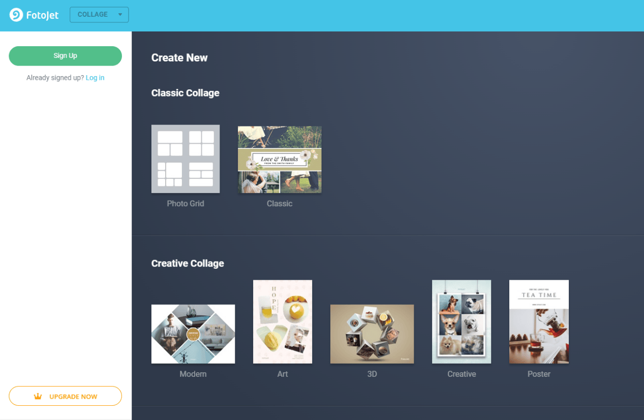The height and width of the screenshot is (420, 644).
Task: Click the crown icon beside Upgrade Now
Action: coord(38,396)
